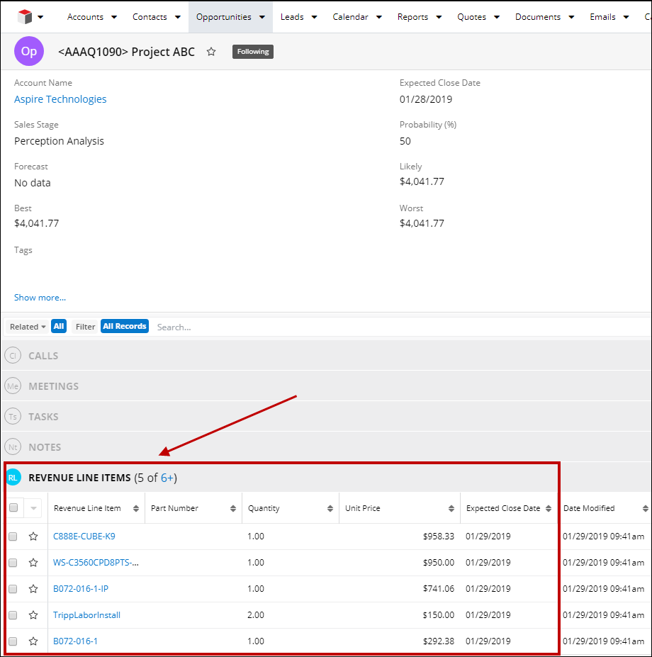Check the box for WS-C3560CPD8PTS row
Viewport: 652px width, 657px height.
pos(13,563)
